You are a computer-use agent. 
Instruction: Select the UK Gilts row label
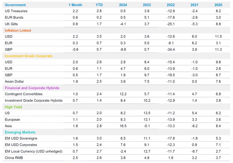pyautogui.click(x=12, y=24)
